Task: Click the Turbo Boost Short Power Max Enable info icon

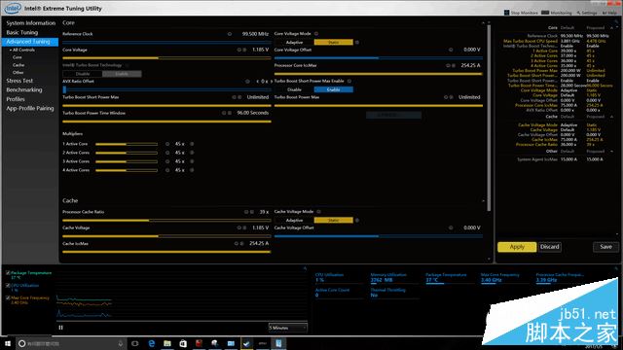Action: [349, 81]
